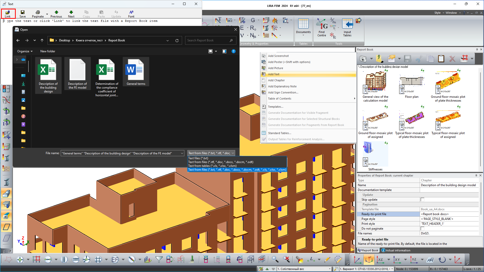Open the load case dropdown in status bar
This screenshot has width=484, height=272.
click(x=330, y=269)
